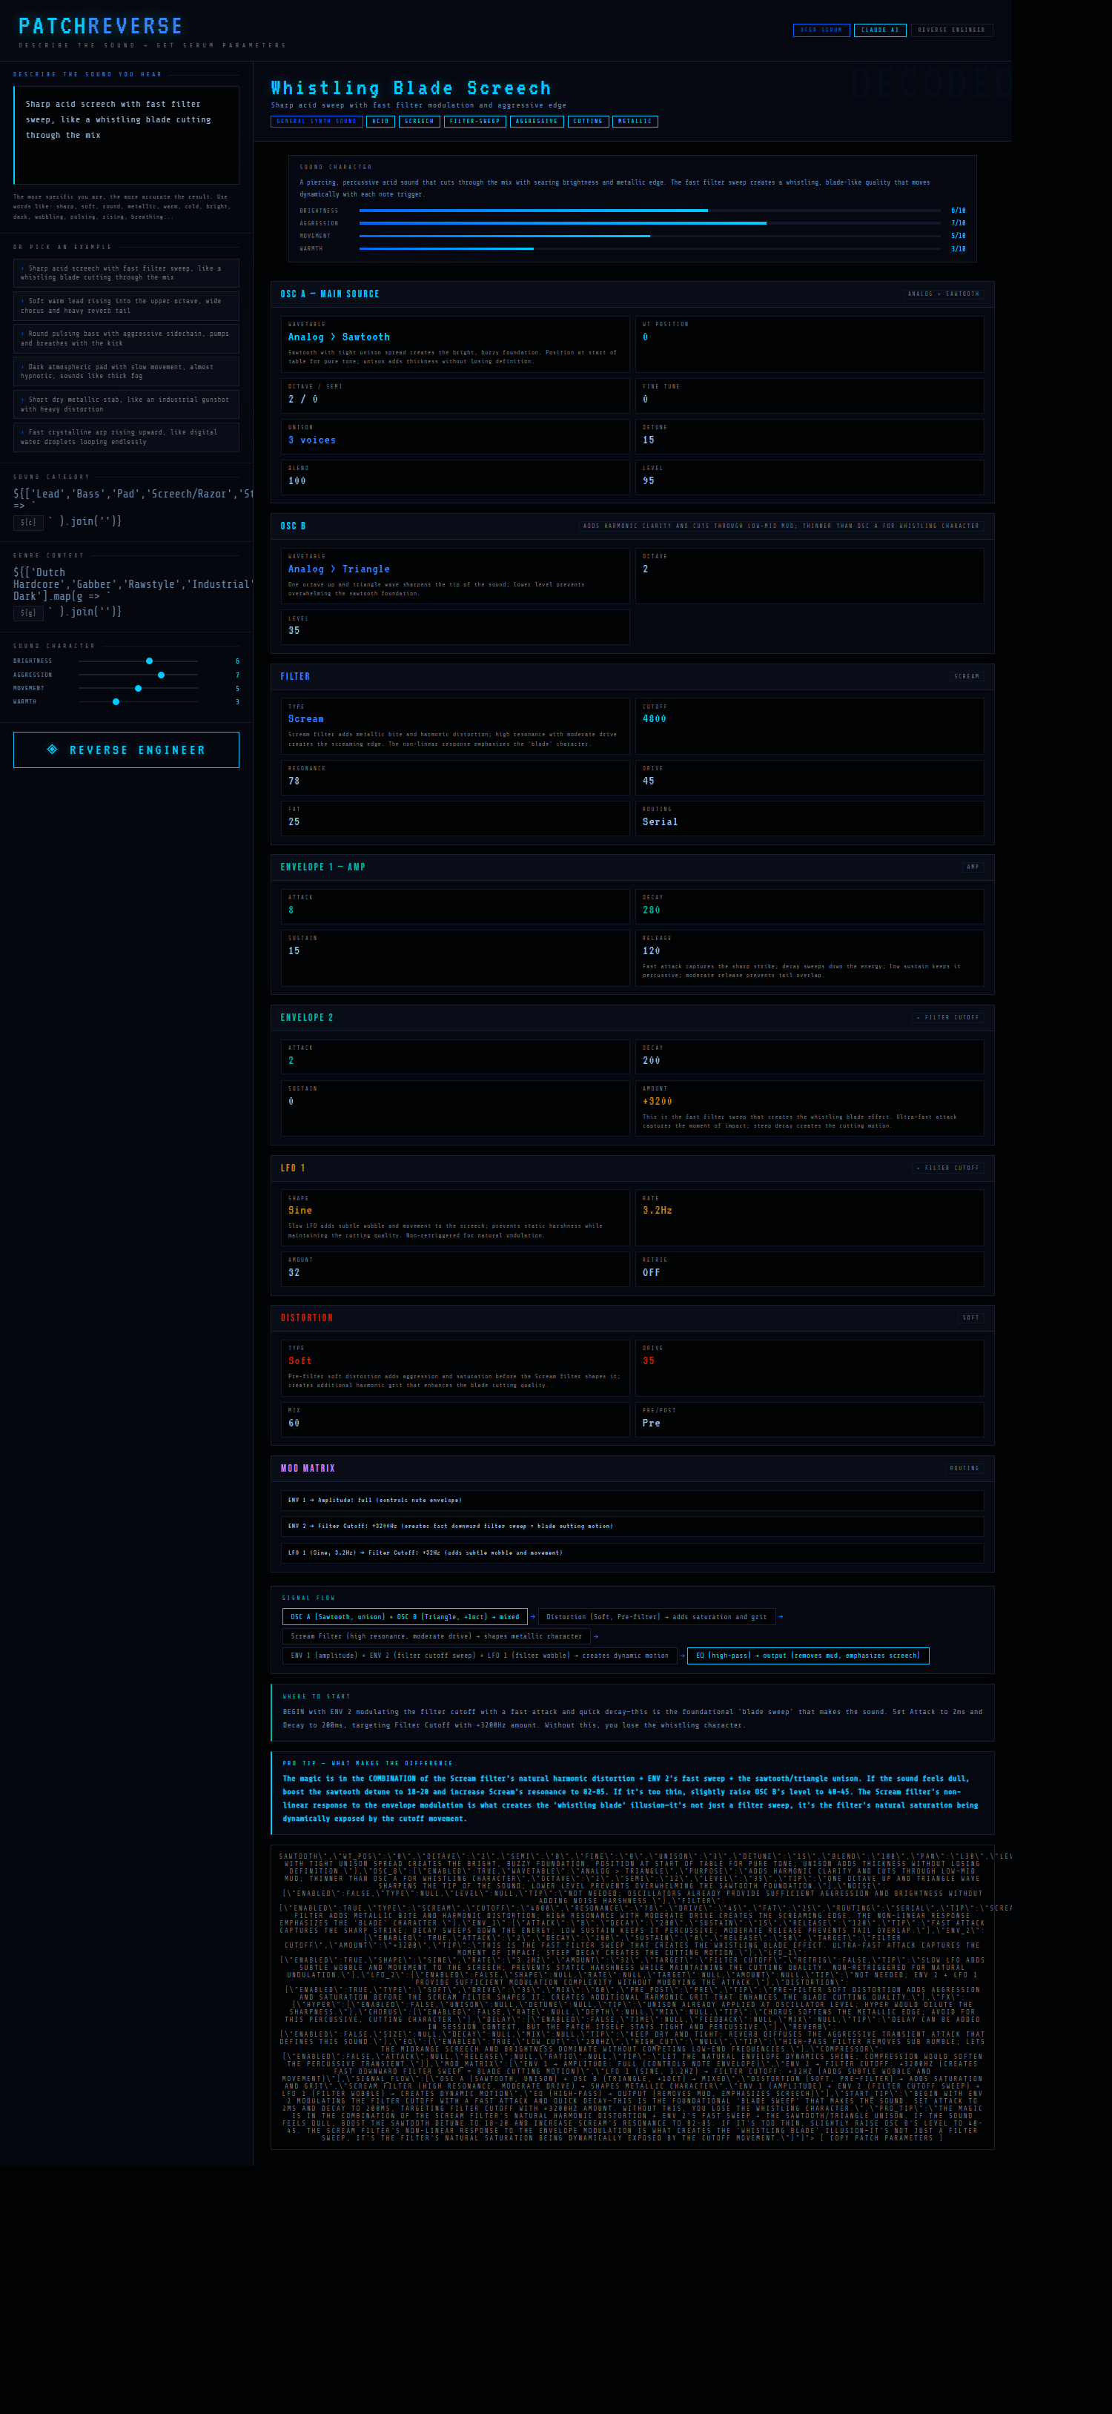Pick the 'Sharp acid screech' example
1112x2414 pixels.
[x=127, y=273]
